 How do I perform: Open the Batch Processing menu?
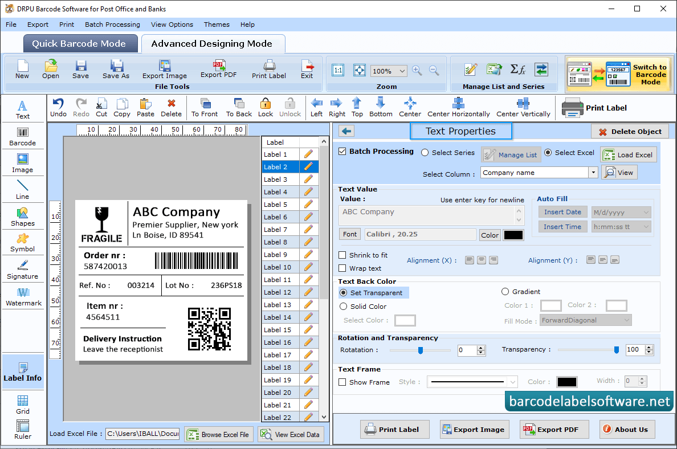(113, 25)
